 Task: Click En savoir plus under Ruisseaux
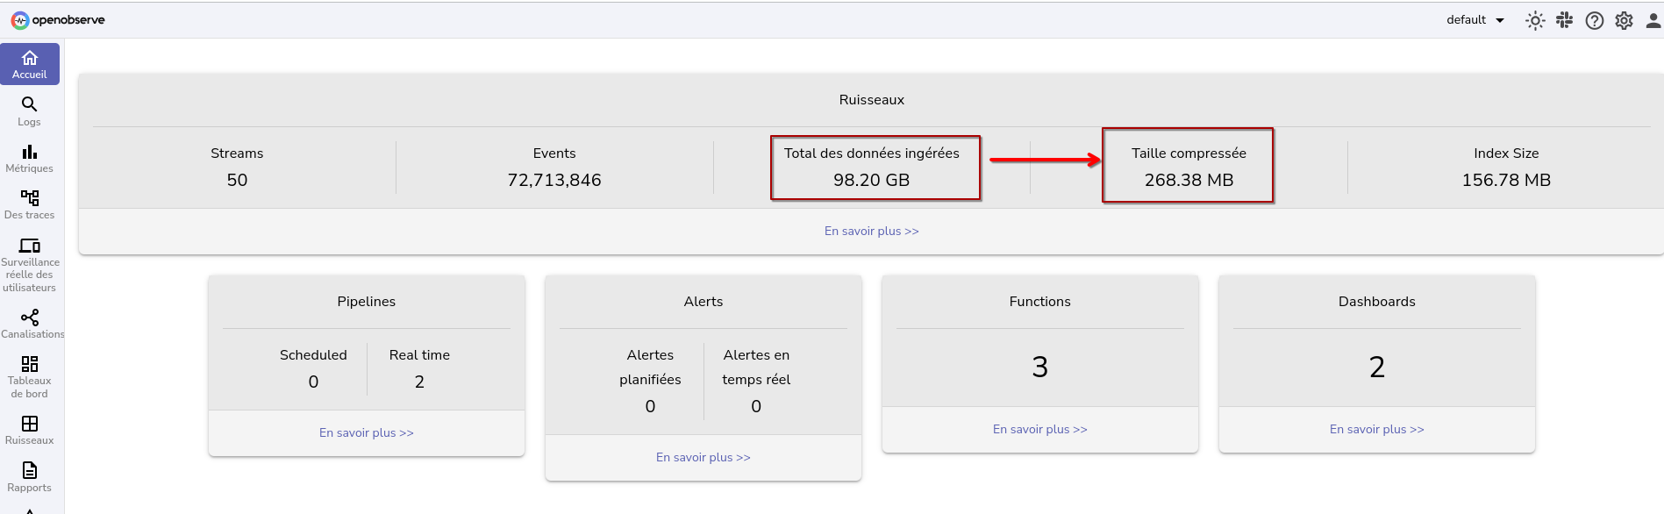[x=871, y=231]
